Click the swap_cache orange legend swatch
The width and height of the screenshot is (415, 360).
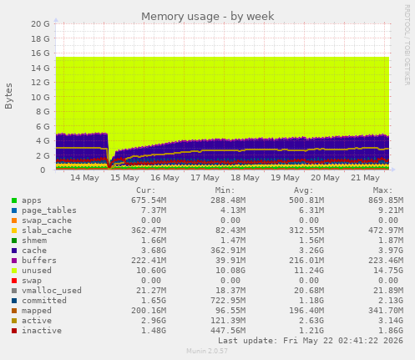[14, 221]
